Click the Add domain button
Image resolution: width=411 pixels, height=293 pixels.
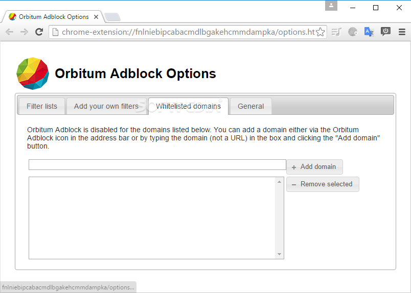click(x=314, y=167)
